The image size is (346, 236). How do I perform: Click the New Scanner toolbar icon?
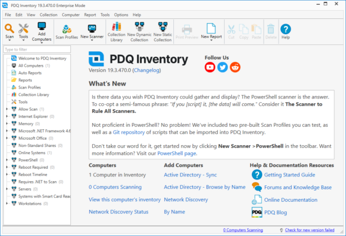tap(92, 29)
